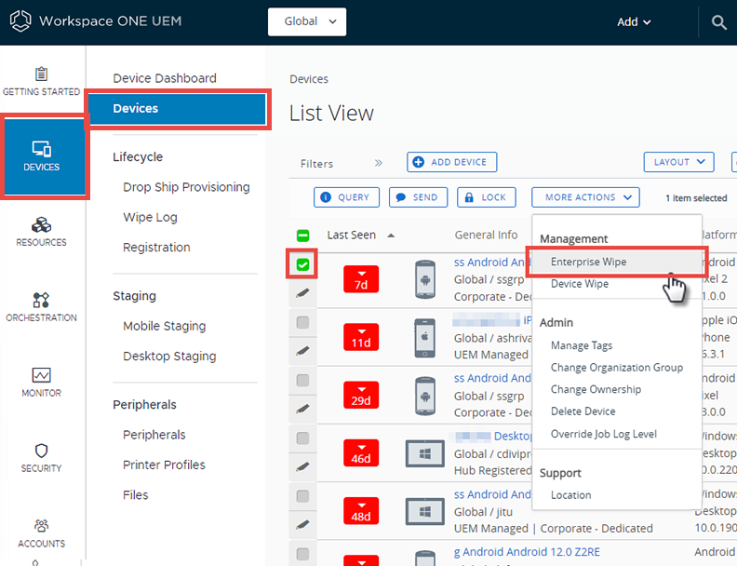Open the Orchestration sidebar icon
Image resolution: width=737 pixels, height=566 pixels.
[41, 300]
